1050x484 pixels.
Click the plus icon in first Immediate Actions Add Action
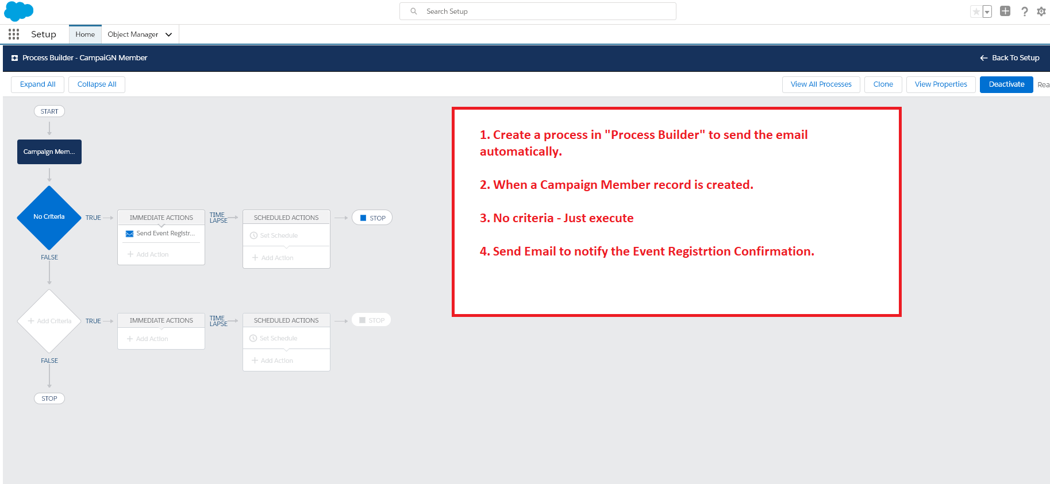(130, 254)
